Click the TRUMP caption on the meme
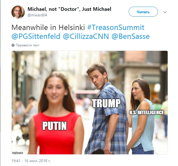Viewport: 178px width, 166px height. tap(106, 103)
